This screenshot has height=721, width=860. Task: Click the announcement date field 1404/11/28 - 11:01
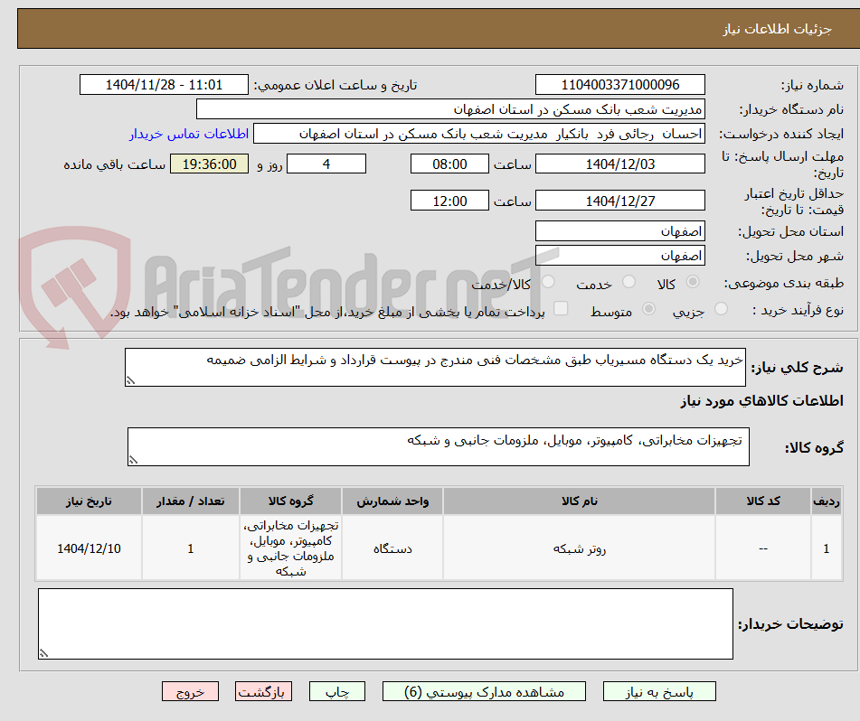pyautogui.click(x=164, y=85)
